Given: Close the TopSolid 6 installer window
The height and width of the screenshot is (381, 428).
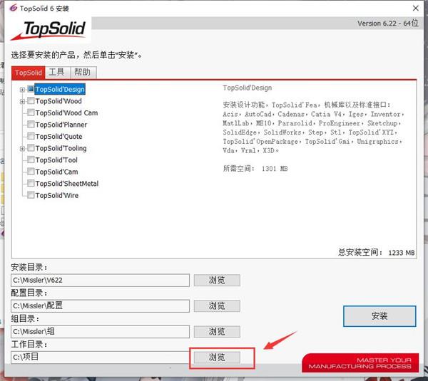Looking at the screenshot, I should coord(415,8).
